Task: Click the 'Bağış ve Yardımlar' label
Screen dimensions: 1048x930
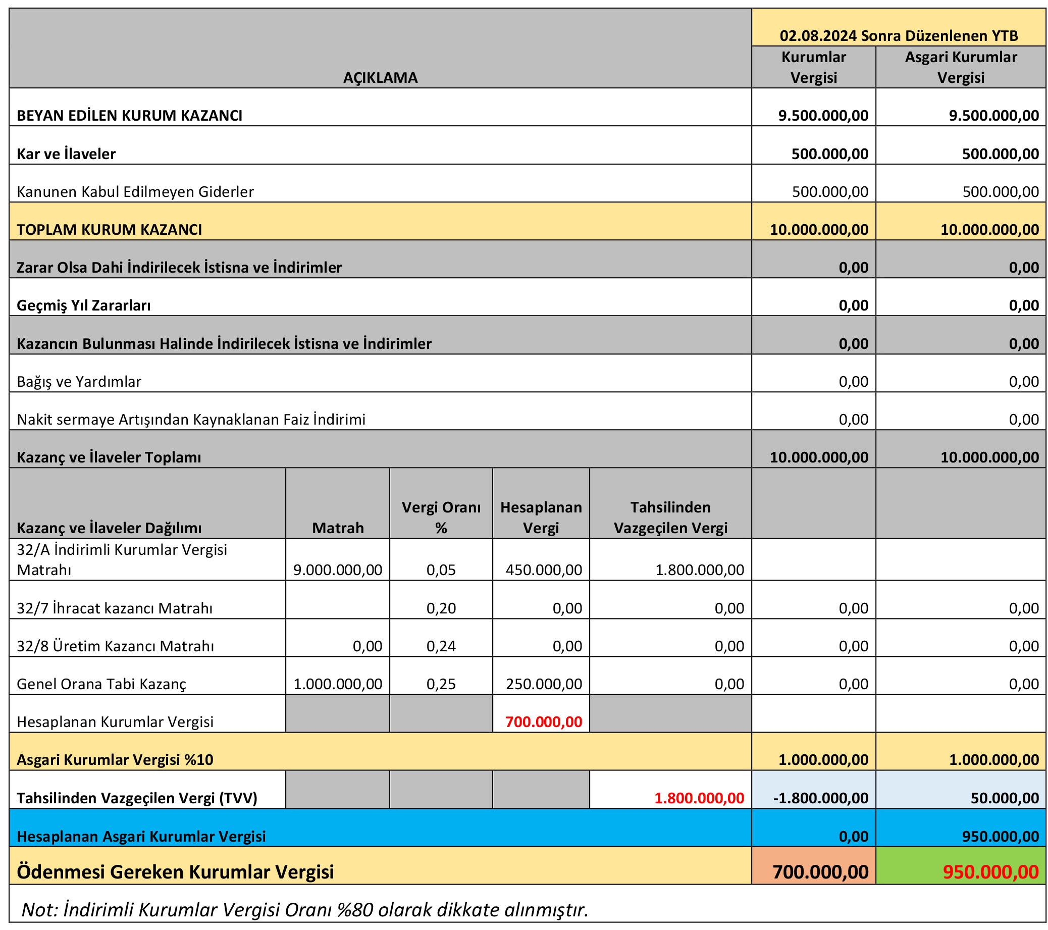Action: [79, 381]
